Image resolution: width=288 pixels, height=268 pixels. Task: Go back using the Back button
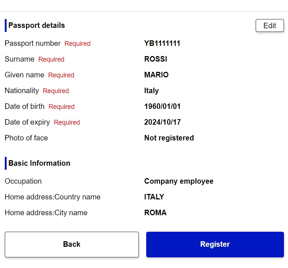72,244
